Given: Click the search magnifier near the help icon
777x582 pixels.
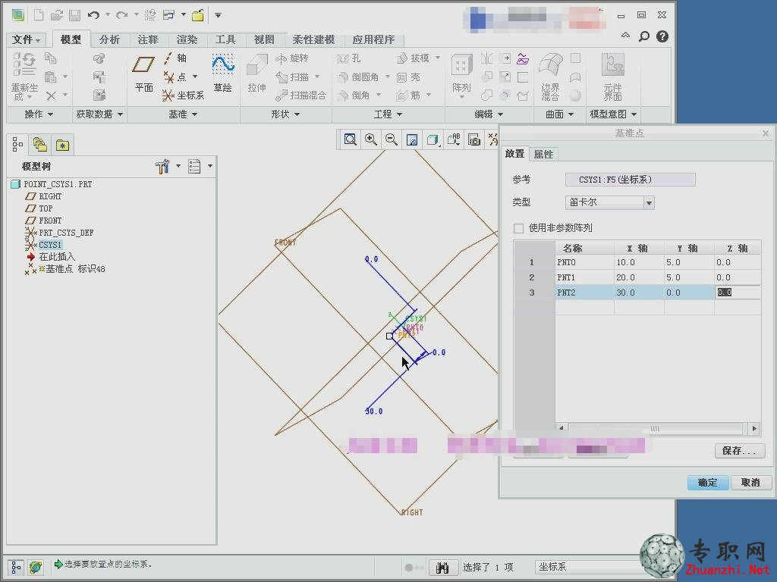Looking at the screenshot, I should [643, 36].
